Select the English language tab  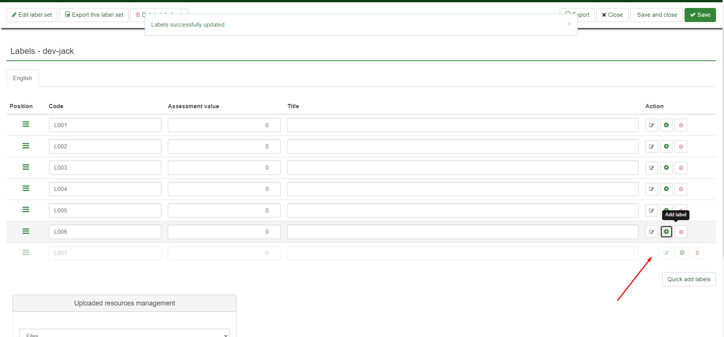(x=23, y=78)
